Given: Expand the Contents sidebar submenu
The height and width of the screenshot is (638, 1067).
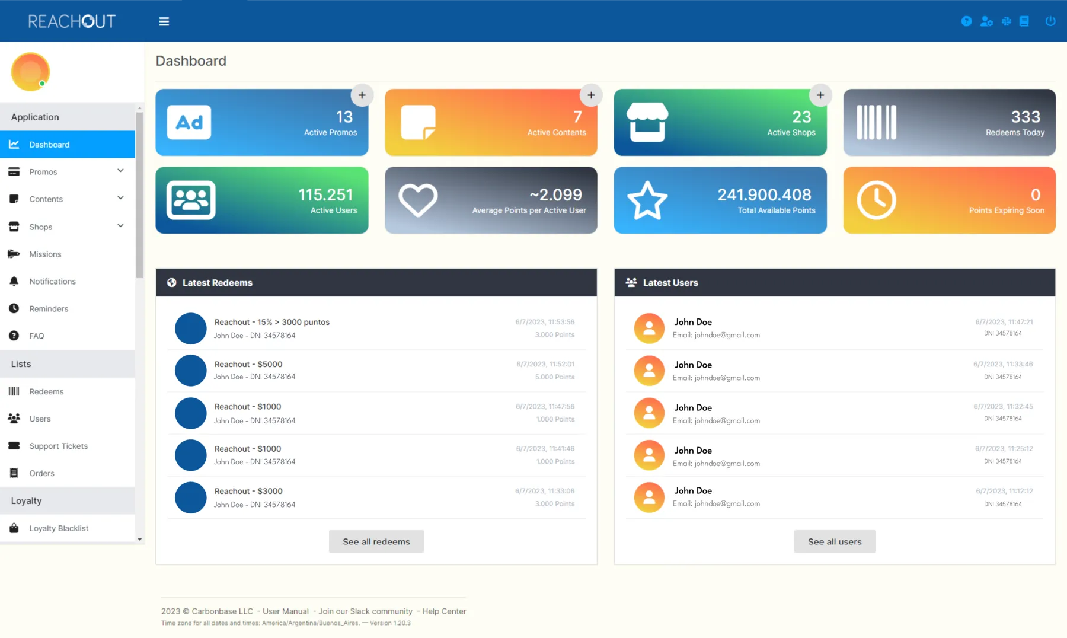Looking at the screenshot, I should pos(68,199).
